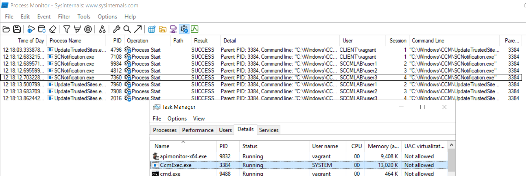Clear the event display with eraser icon
Screen dimensions: 526x176
point(53,29)
